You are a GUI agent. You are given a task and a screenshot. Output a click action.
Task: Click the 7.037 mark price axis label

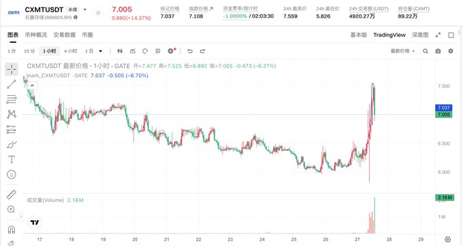coord(443,107)
